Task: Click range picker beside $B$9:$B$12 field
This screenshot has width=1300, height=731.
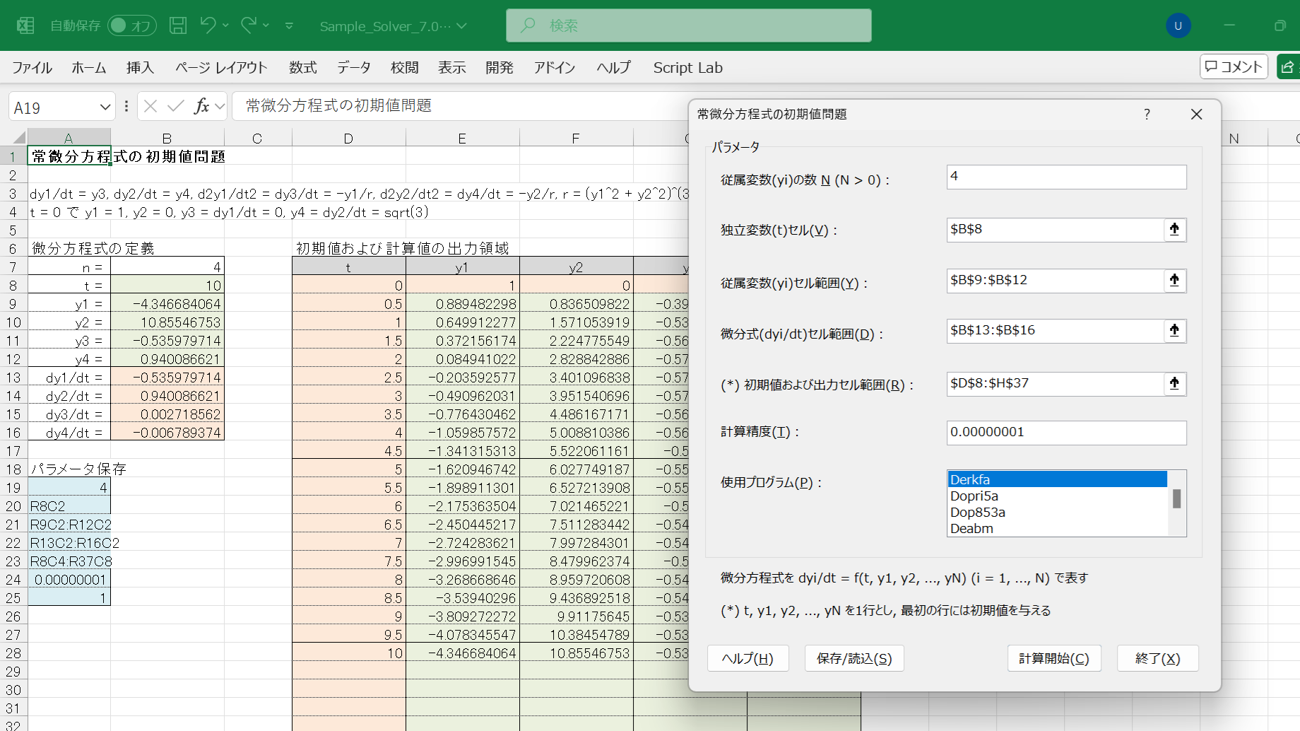Action: coord(1174,281)
